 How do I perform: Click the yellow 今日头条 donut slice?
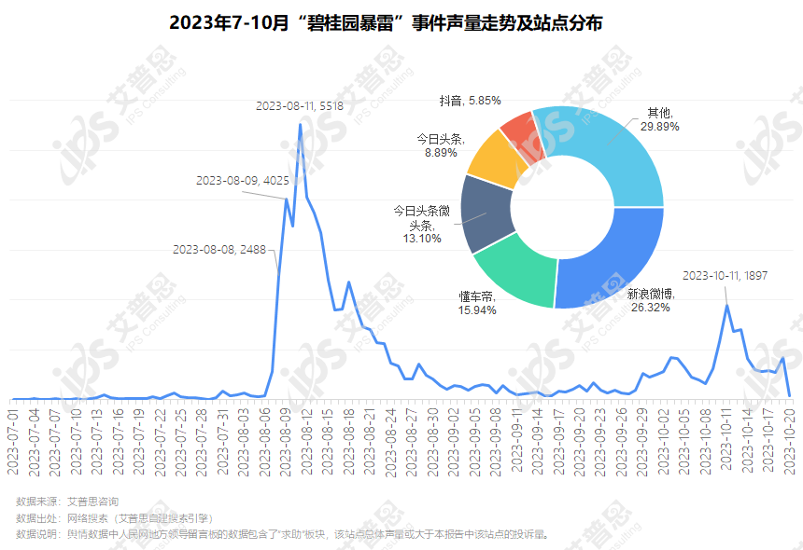pos(494,160)
